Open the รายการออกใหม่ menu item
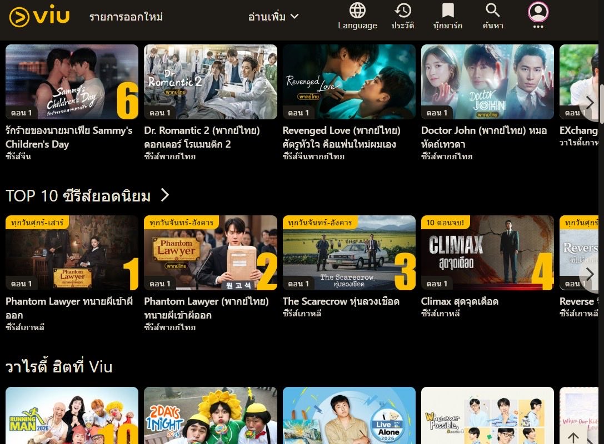The image size is (604, 444). (x=126, y=17)
